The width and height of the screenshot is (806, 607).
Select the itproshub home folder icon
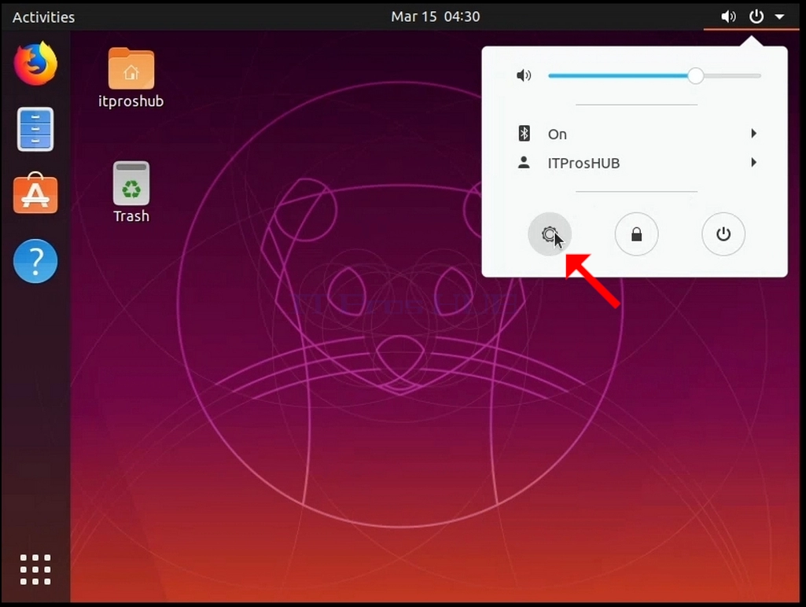pyautogui.click(x=131, y=68)
